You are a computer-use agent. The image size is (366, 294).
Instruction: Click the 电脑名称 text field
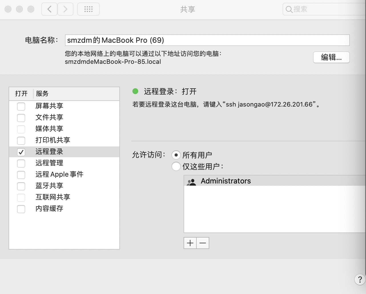tap(207, 40)
